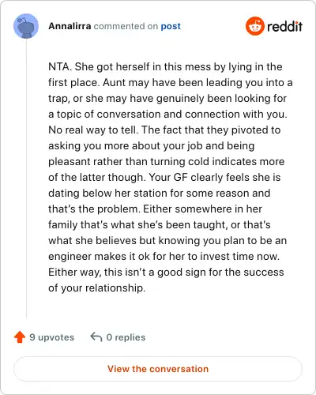Follow the blue 'post' link

click(x=171, y=26)
